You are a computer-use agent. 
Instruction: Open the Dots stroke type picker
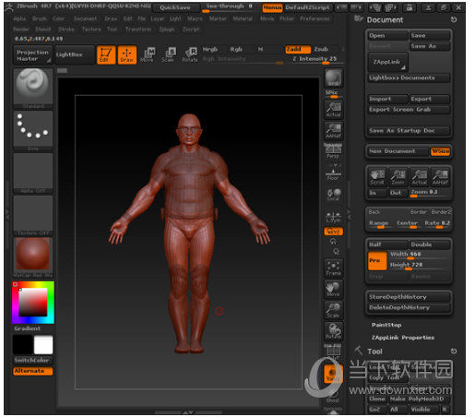33,130
